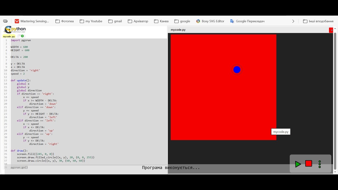Click the scrollbar up arrow in output panel
The image size is (338, 190).
335,28
